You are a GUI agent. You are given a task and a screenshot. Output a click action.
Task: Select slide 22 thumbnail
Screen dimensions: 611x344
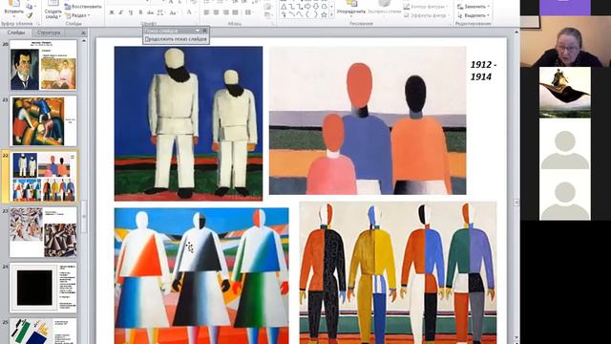point(43,177)
